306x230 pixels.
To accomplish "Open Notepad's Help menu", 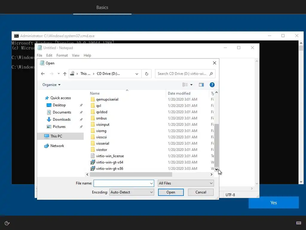I will coord(87,55).
